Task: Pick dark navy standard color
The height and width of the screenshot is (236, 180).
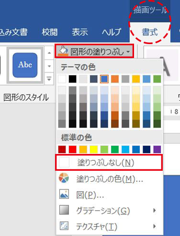Action: point(146,149)
